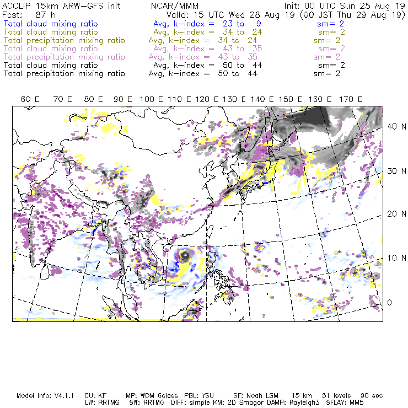Click the '30 N' latitude label
Image resolution: width=408 pixels, height=408 pixels.
pos(396,171)
